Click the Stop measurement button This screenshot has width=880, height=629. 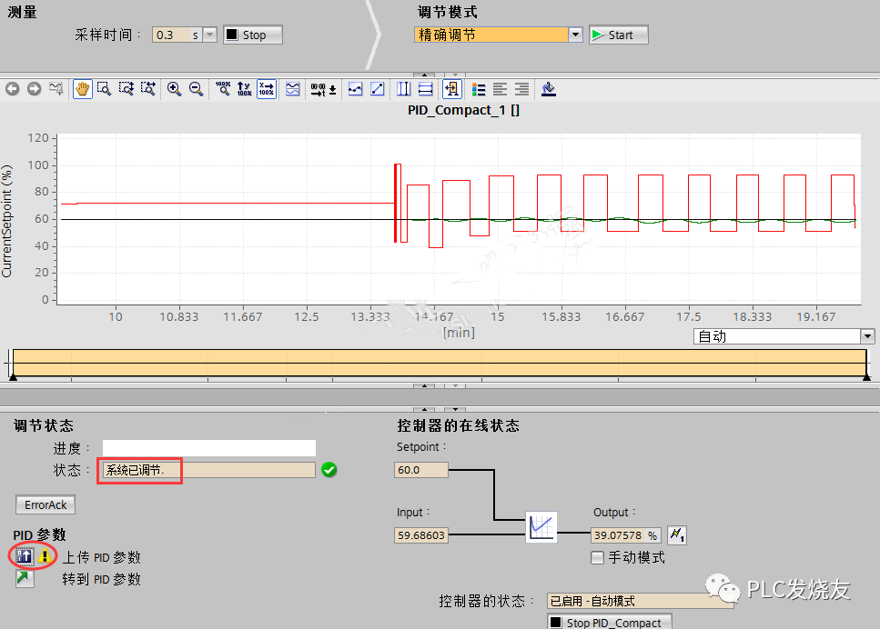click(253, 35)
